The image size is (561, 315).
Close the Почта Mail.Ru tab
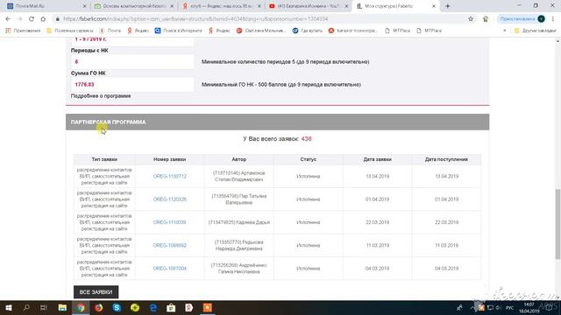coord(84,6)
